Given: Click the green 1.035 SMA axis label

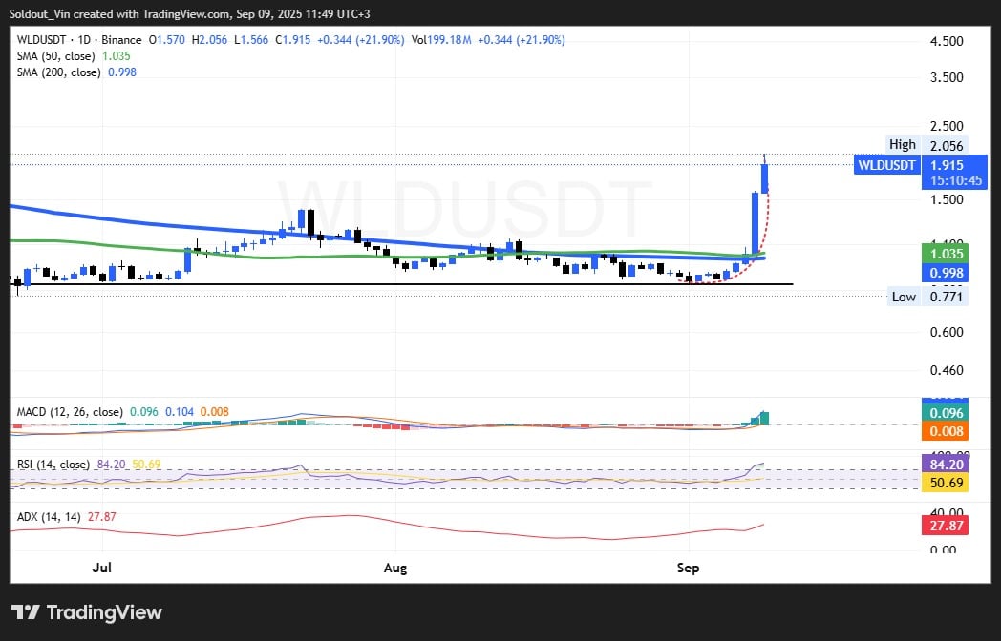Looking at the screenshot, I should [x=945, y=254].
